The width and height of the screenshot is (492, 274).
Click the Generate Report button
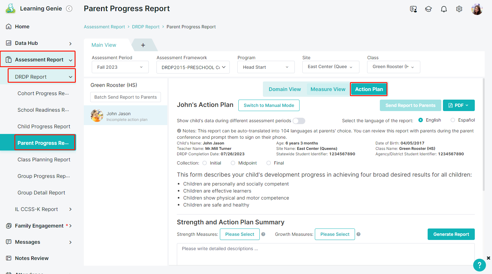pos(451,234)
